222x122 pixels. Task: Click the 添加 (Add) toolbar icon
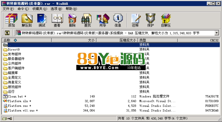point(11,20)
